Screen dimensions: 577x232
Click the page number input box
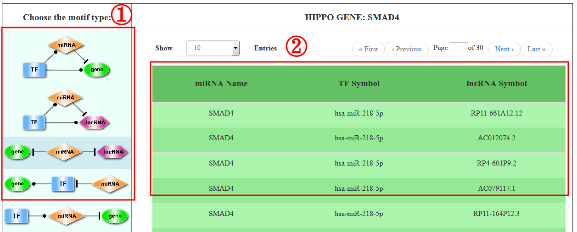[459, 47]
